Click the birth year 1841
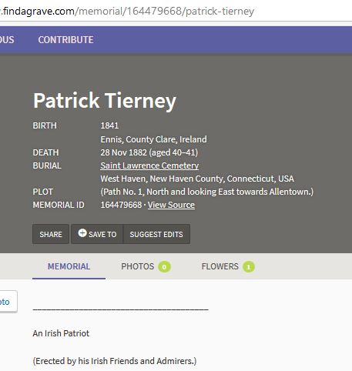 [109, 125]
